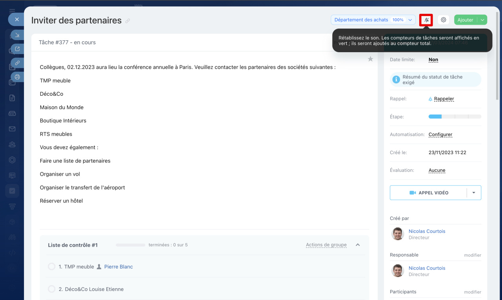Copy task link icon beside title
This screenshot has height=300, width=502.
128,21
